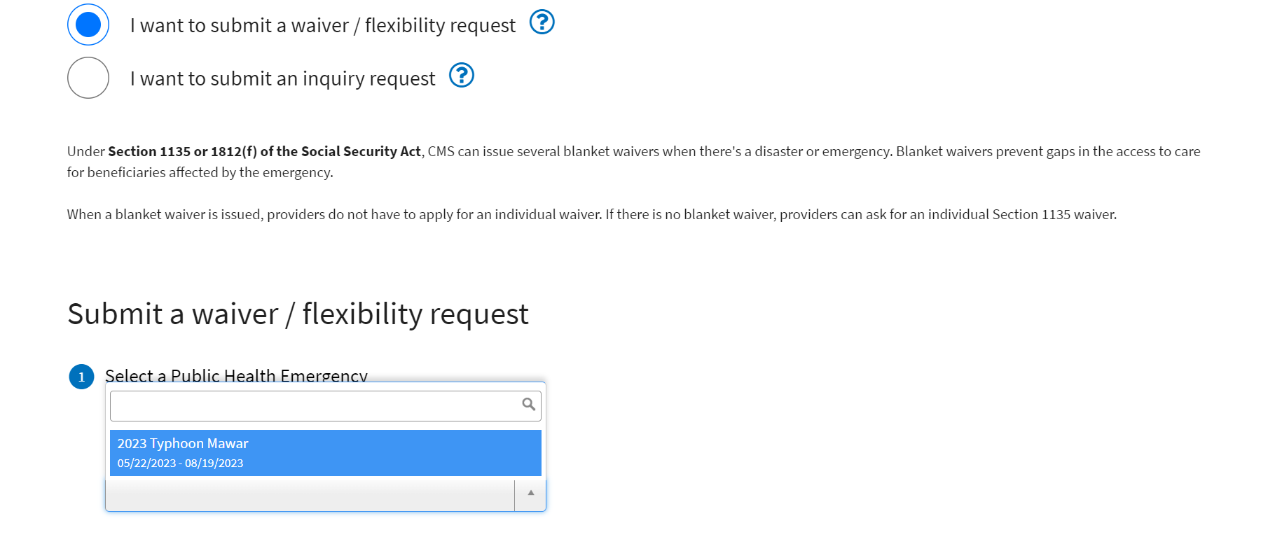Image resolution: width=1268 pixels, height=544 pixels.
Task: Click the gray emergency select box bar
Action: (x=310, y=495)
